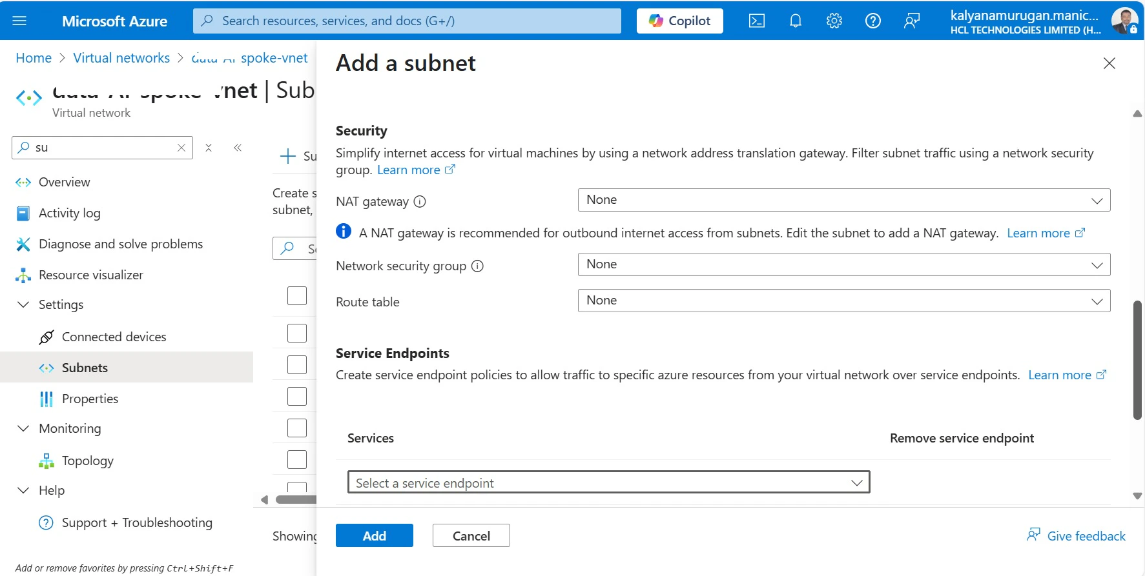Image resolution: width=1145 pixels, height=576 pixels.
Task: Open the Route table dropdown
Action: (844, 301)
